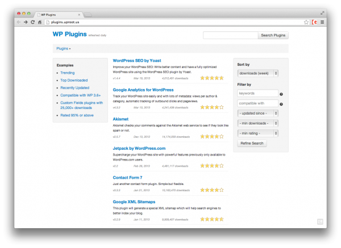Image resolution: width=341 pixels, height=248 pixels.
Task: Reload the page with the refresh icon
Action: coord(32,22)
